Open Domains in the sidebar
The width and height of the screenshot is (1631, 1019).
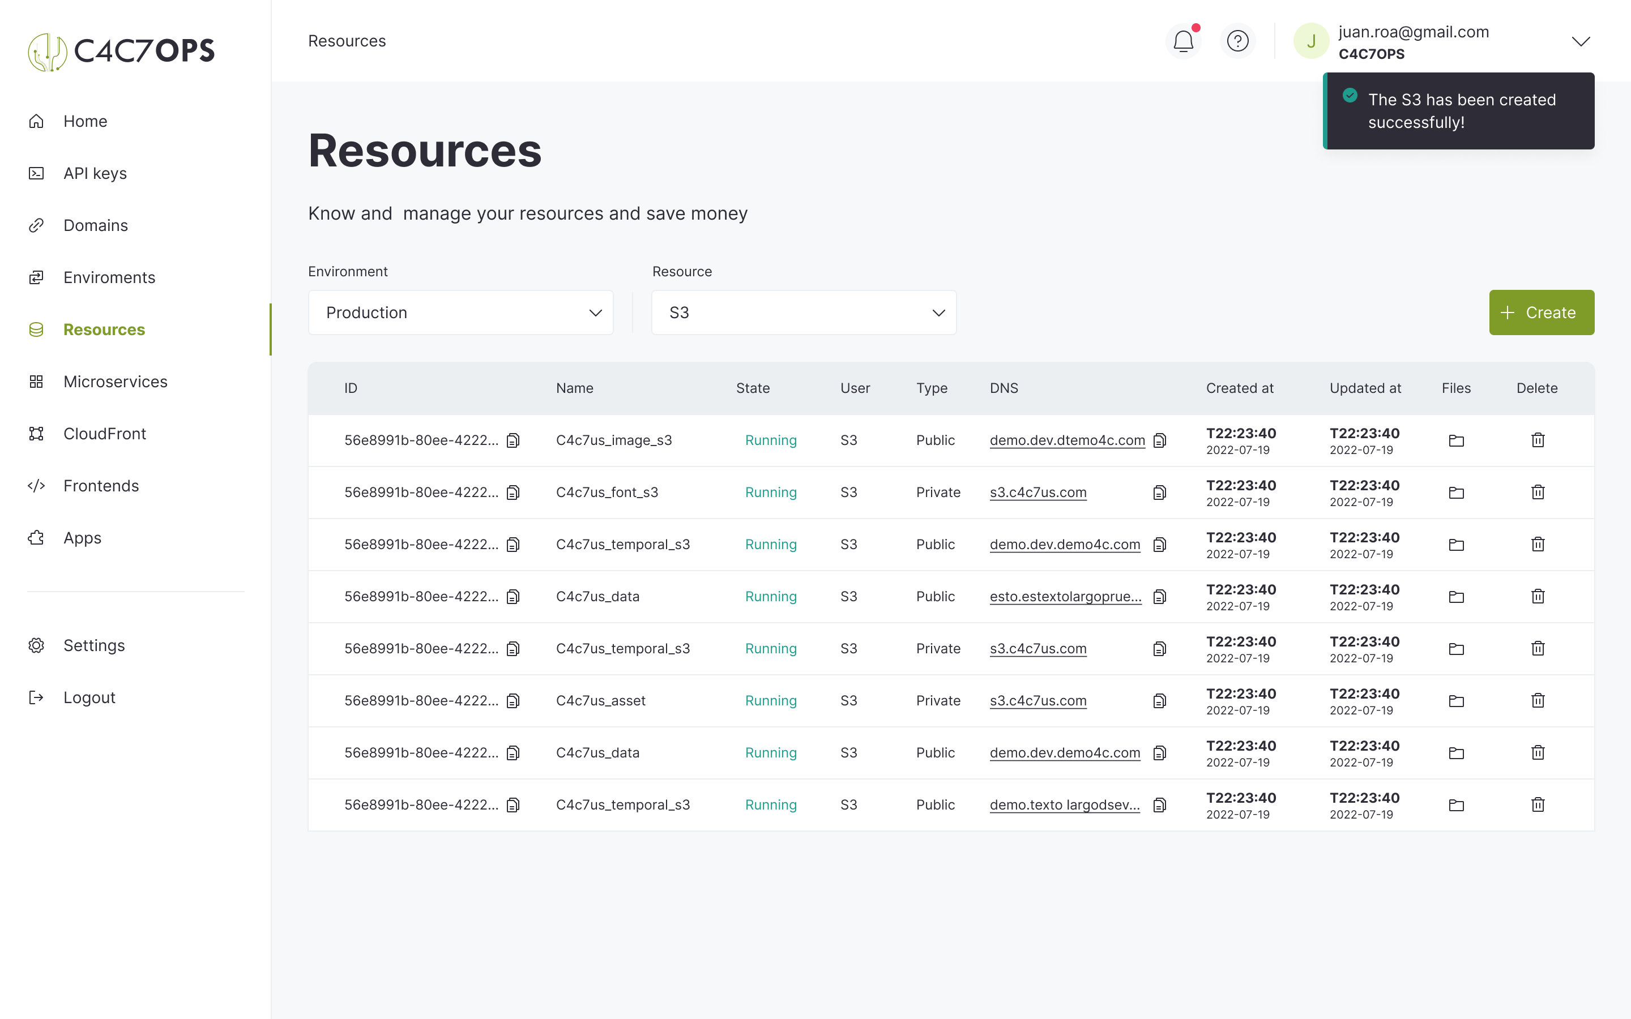pyautogui.click(x=95, y=225)
